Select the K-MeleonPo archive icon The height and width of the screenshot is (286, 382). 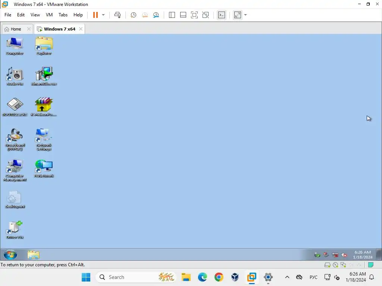[x=44, y=107]
